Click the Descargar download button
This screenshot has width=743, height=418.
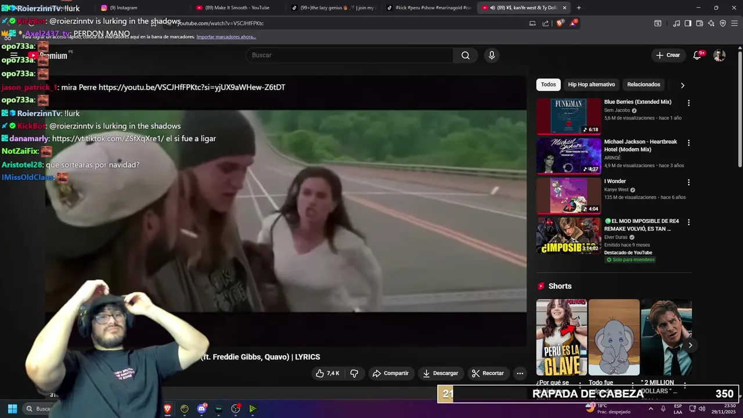[x=441, y=373]
